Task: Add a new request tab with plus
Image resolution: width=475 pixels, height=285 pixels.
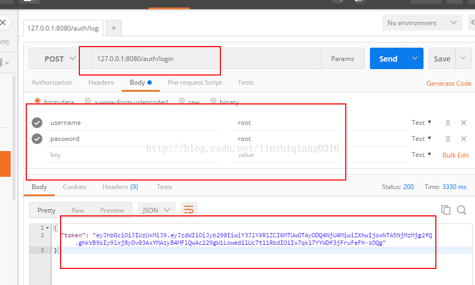Action: (114, 28)
